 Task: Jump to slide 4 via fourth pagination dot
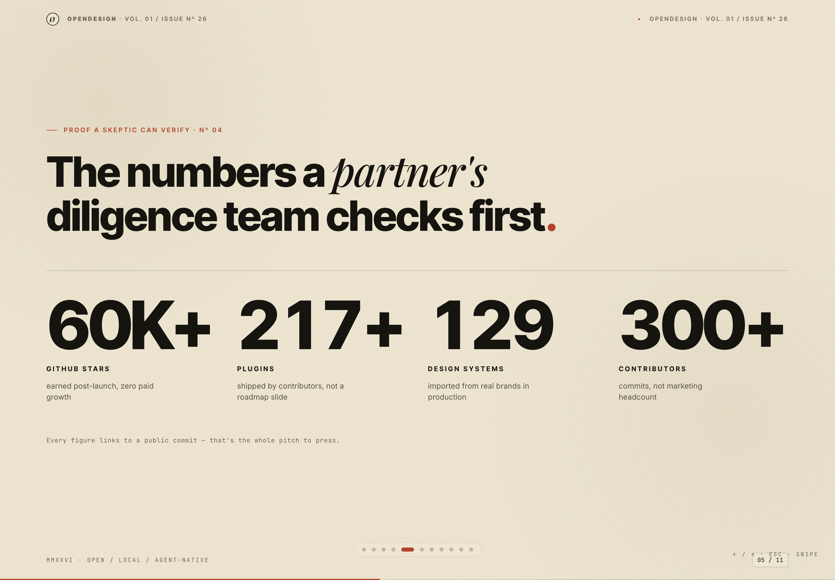click(393, 550)
